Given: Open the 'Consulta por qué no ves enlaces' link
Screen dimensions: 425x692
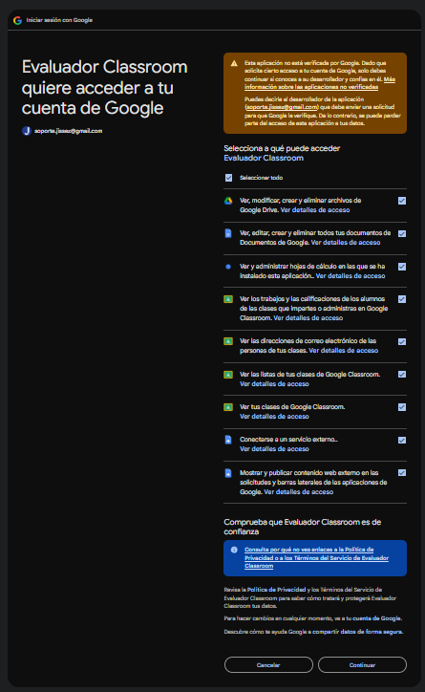Looking at the screenshot, I should coord(316,558).
